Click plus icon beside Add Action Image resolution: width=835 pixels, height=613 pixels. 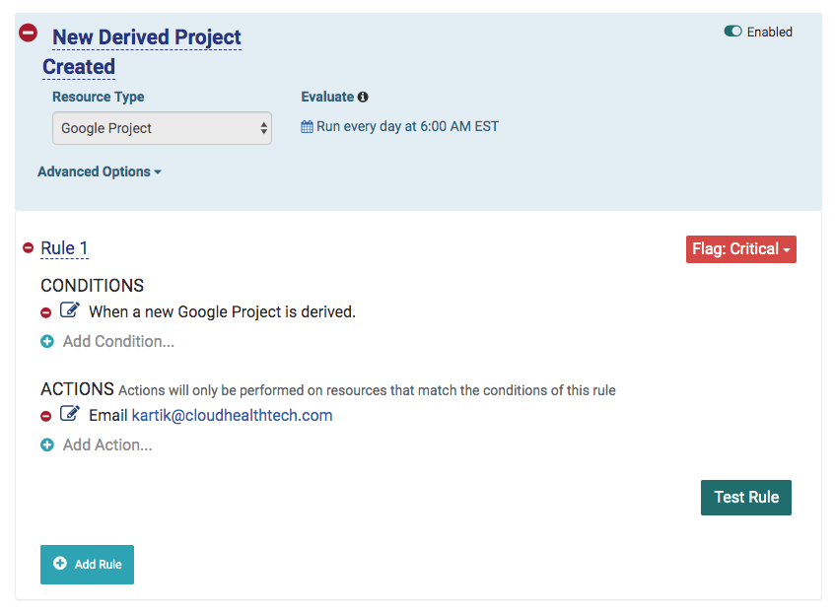coord(47,445)
